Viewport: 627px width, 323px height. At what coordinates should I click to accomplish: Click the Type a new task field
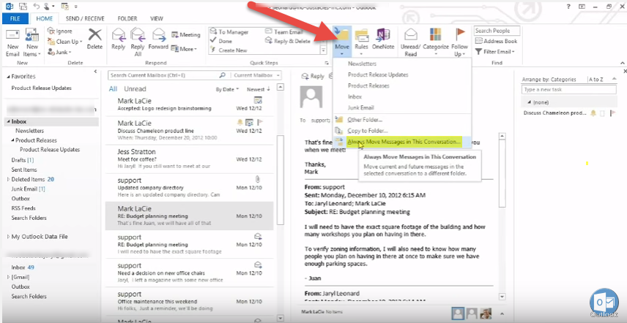569,90
